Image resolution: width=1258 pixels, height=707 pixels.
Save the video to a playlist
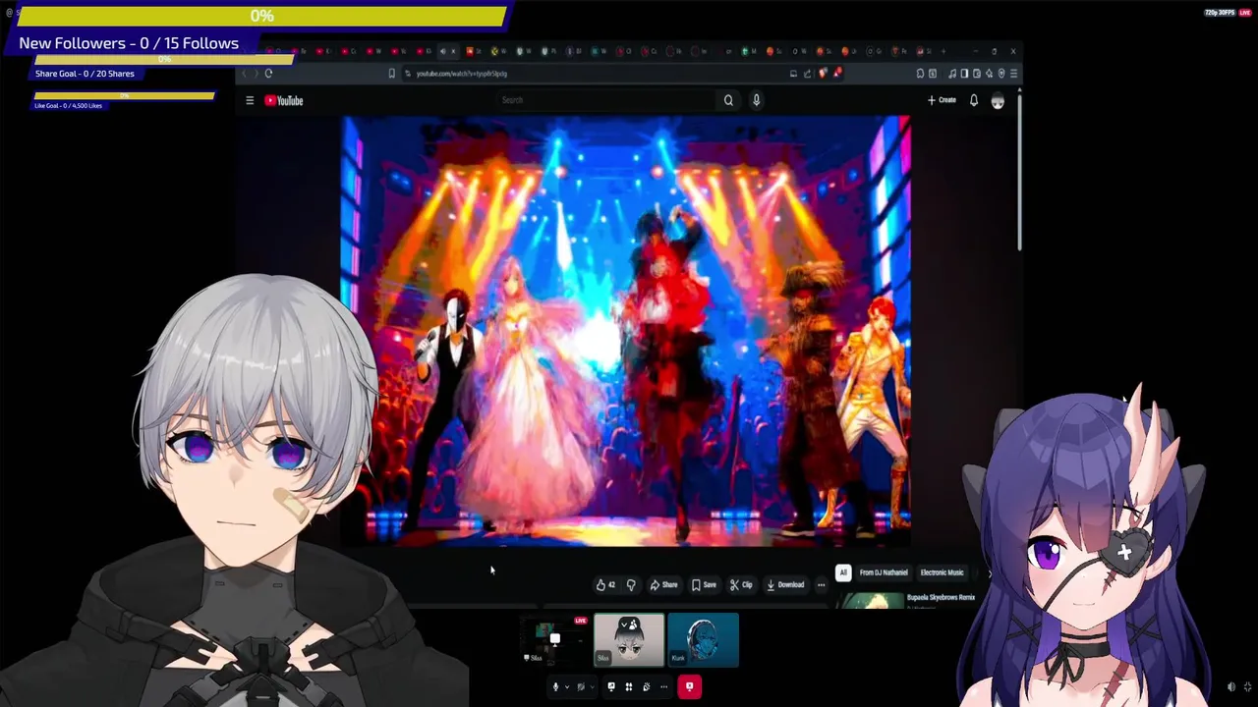coord(704,585)
